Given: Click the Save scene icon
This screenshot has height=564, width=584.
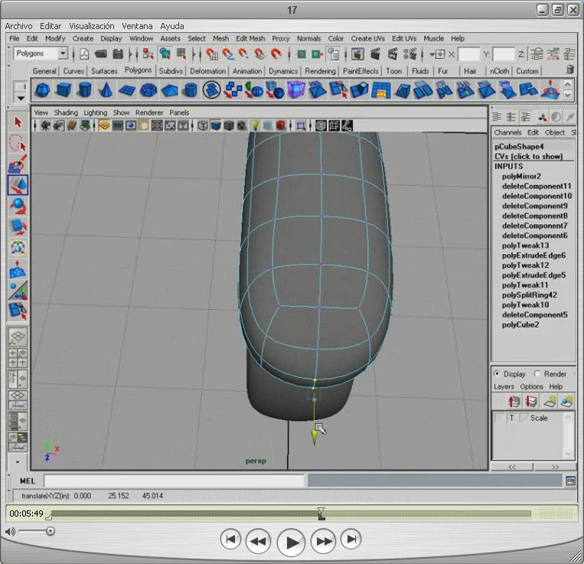Looking at the screenshot, I should tap(118, 54).
